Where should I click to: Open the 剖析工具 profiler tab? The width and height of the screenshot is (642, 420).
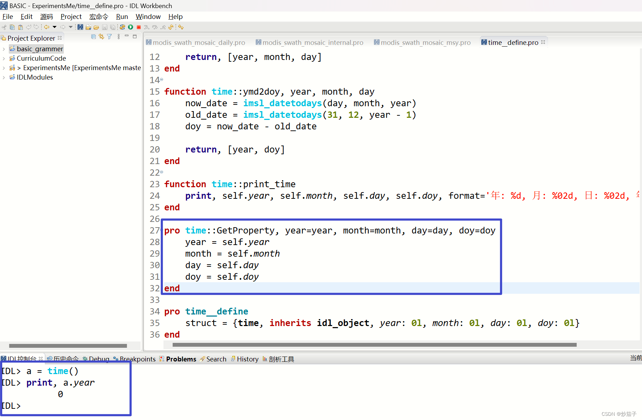278,359
